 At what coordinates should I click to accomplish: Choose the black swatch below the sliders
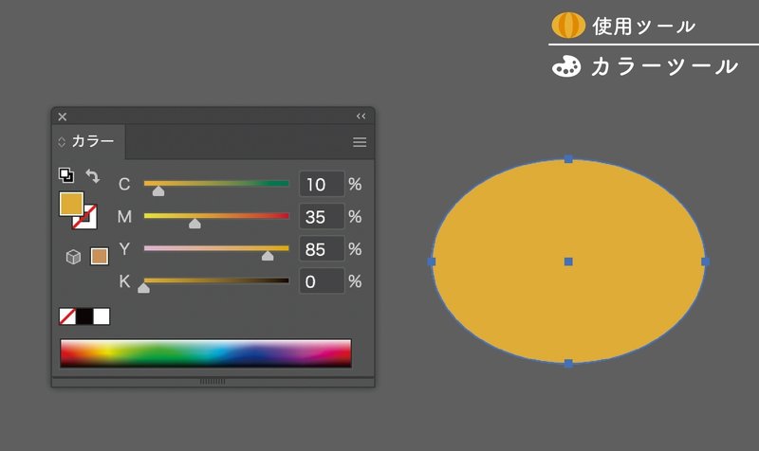coord(84,316)
